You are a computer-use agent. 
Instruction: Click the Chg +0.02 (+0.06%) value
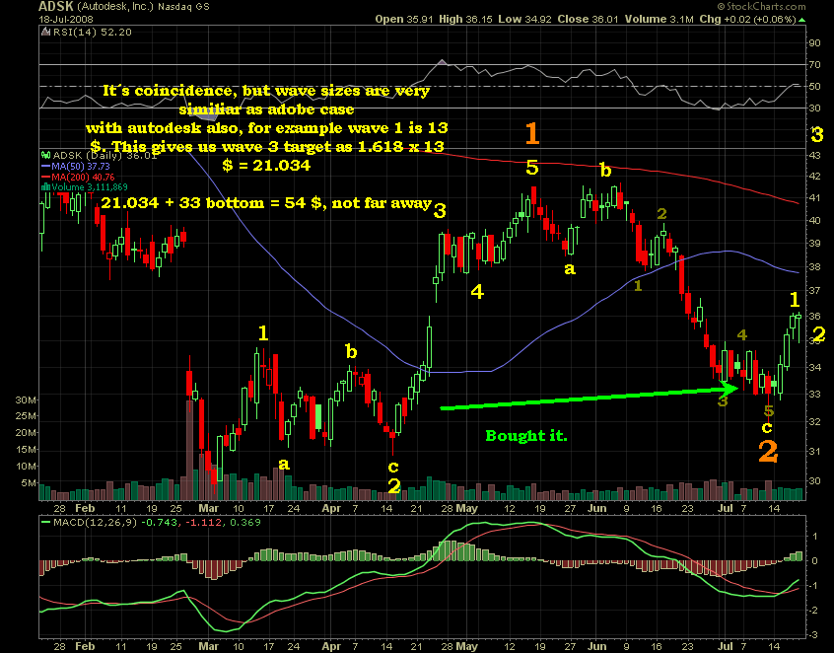[x=747, y=19]
